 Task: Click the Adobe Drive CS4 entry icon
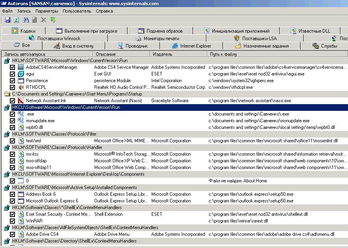[21, 234]
